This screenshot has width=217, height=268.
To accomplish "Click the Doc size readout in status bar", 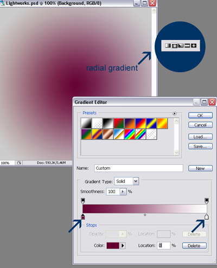I will pyautogui.click(x=51, y=163).
